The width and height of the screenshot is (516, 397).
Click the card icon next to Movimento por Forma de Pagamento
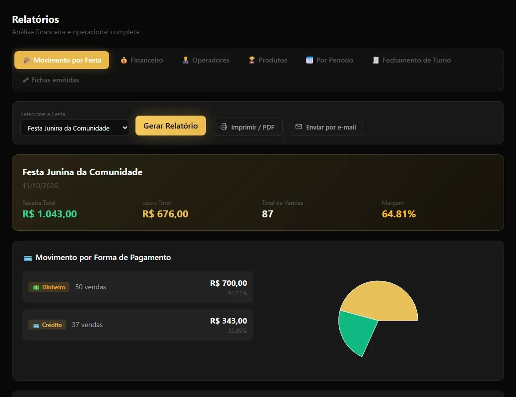(x=28, y=258)
